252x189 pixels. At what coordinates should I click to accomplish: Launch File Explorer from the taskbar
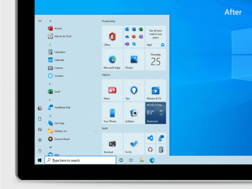141,160
